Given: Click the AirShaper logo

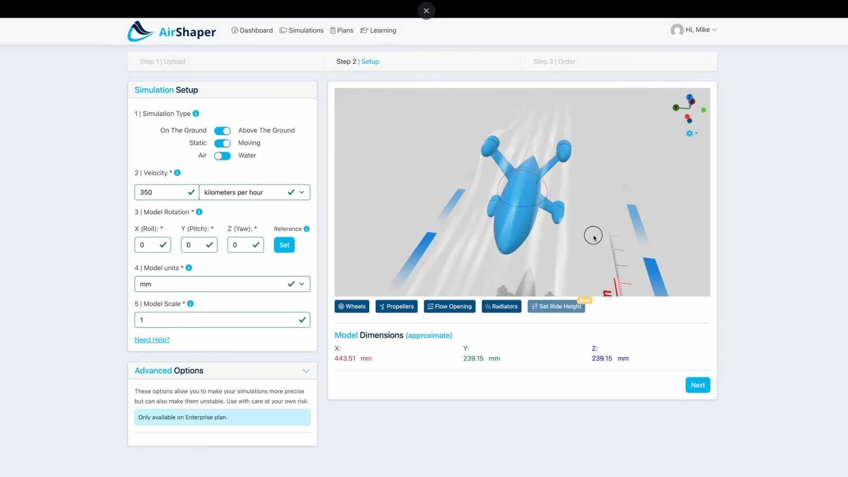Looking at the screenshot, I should tap(172, 31).
